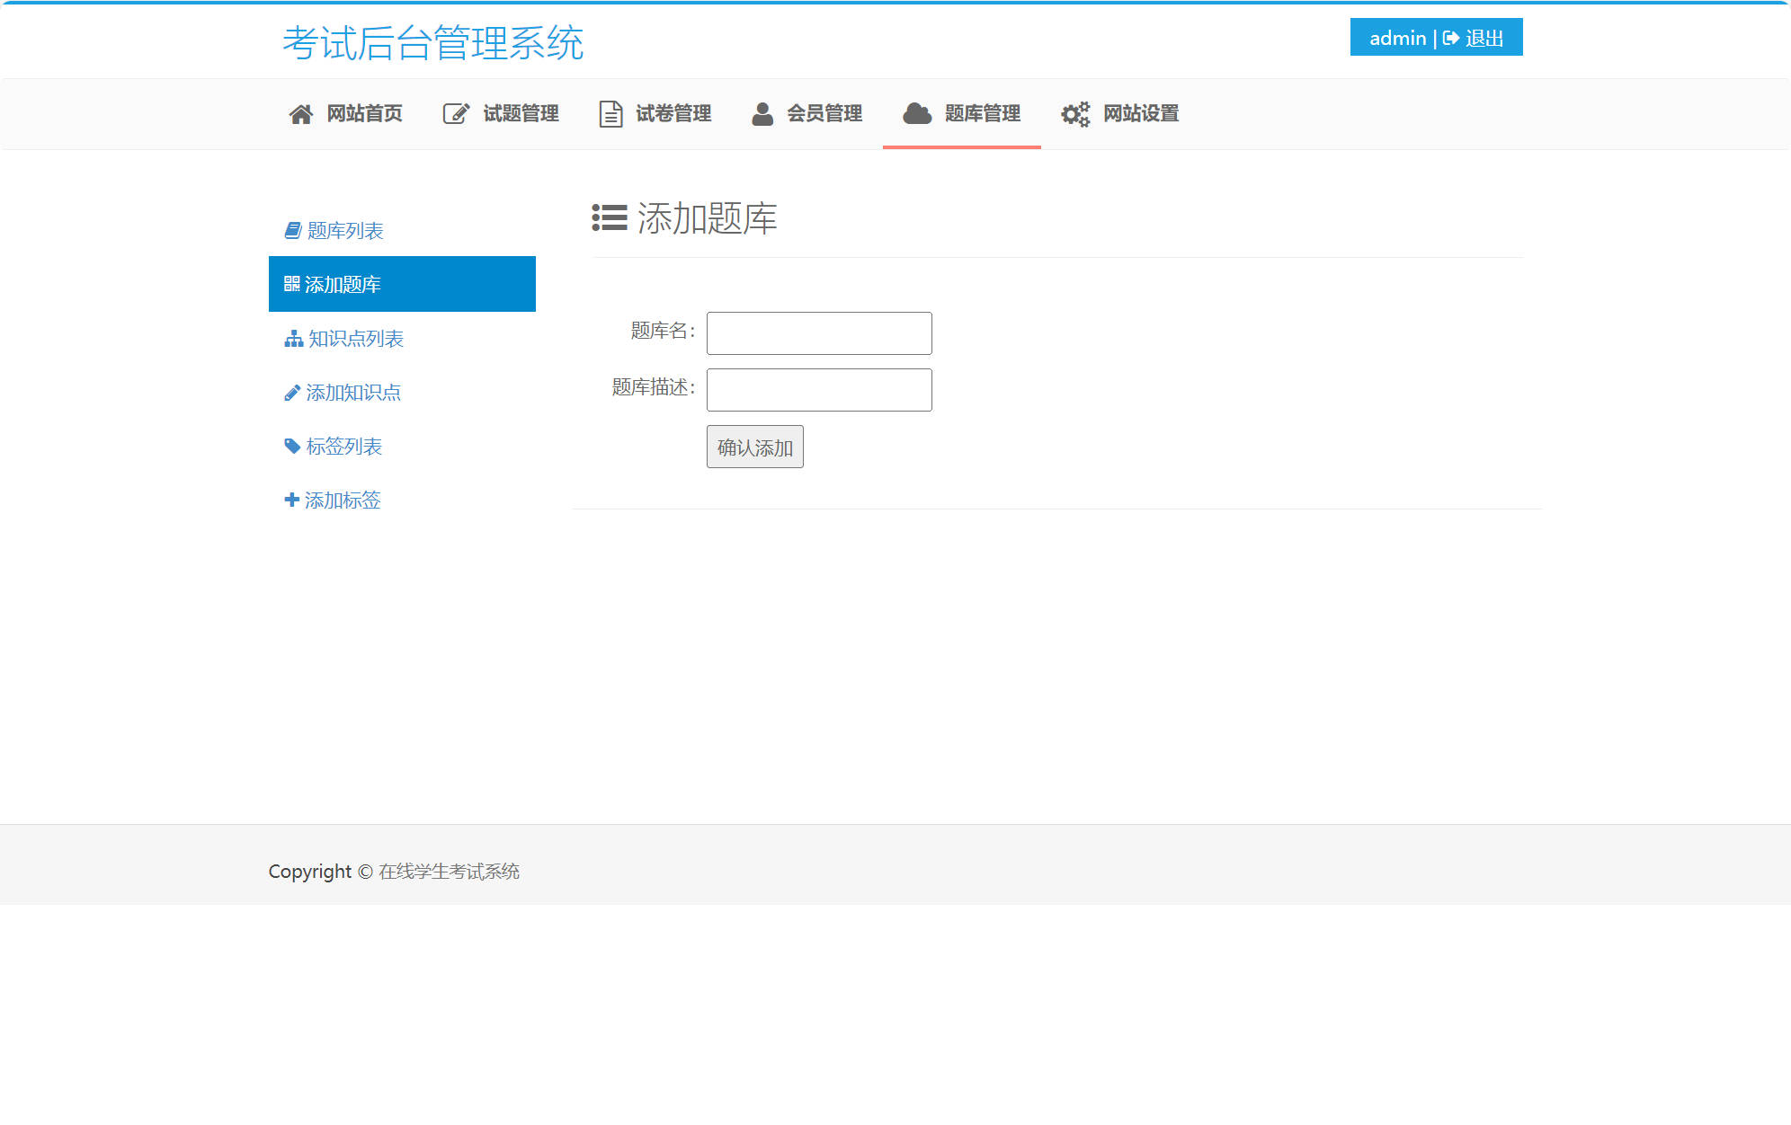Viewport: 1791px width, 1125px height.
Task: Click the sitemap icon for 知识点列表
Action: coord(292,339)
